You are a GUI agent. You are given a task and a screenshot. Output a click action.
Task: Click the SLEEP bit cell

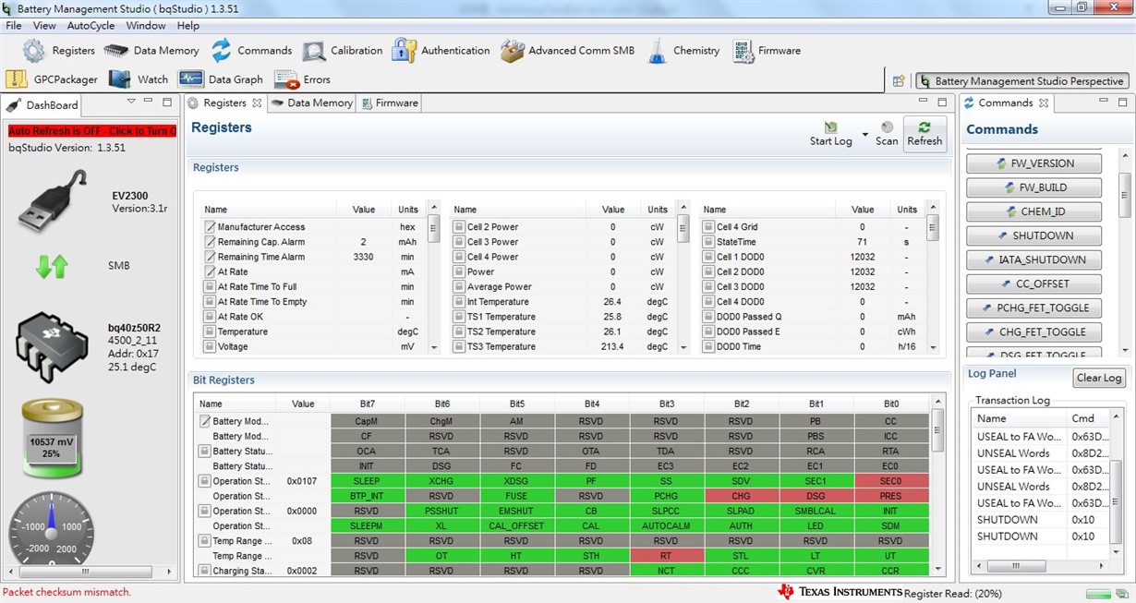367,481
